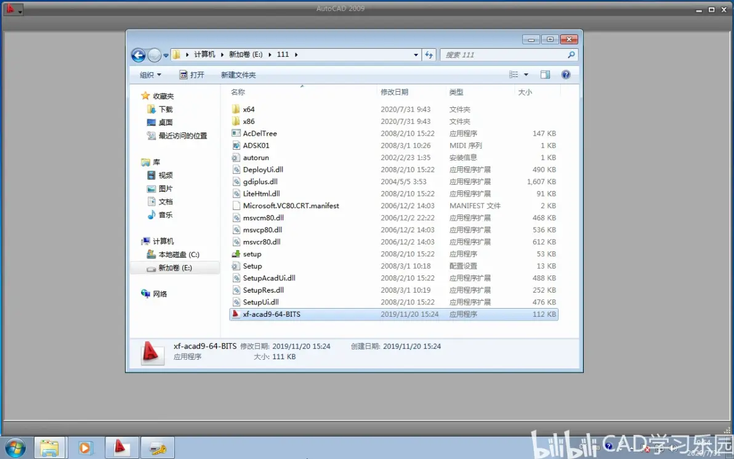Open the 视频 library

point(160,175)
